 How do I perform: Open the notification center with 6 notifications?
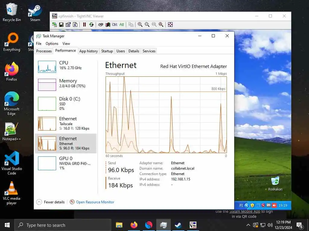pos(300,226)
